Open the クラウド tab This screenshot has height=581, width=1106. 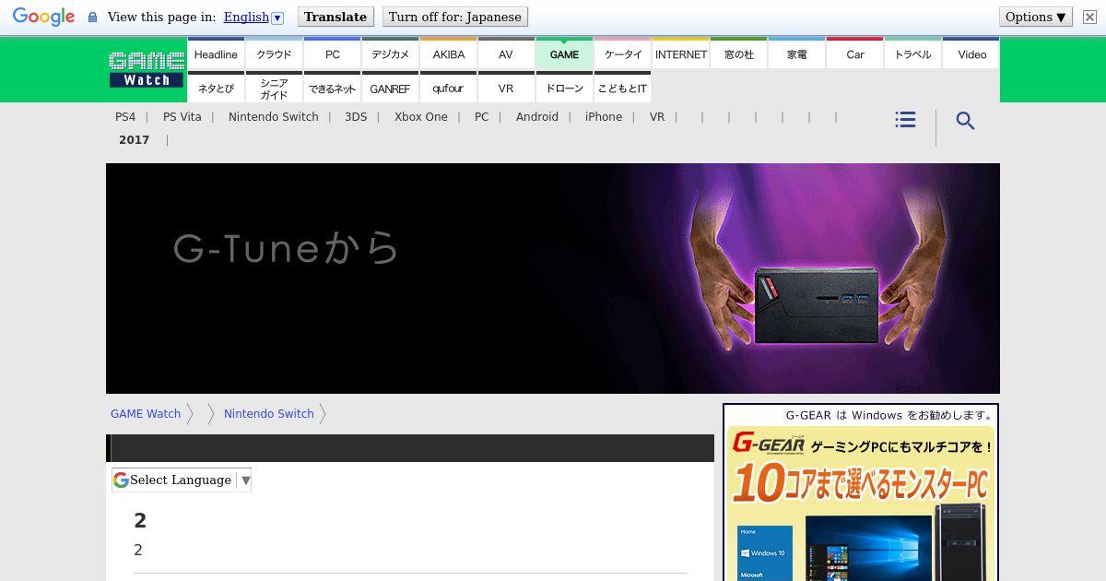pos(274,54)
